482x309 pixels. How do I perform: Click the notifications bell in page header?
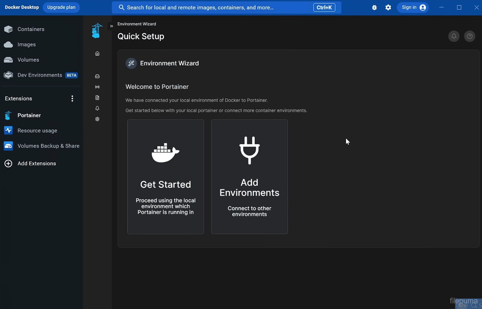click(x=454, y=36)
